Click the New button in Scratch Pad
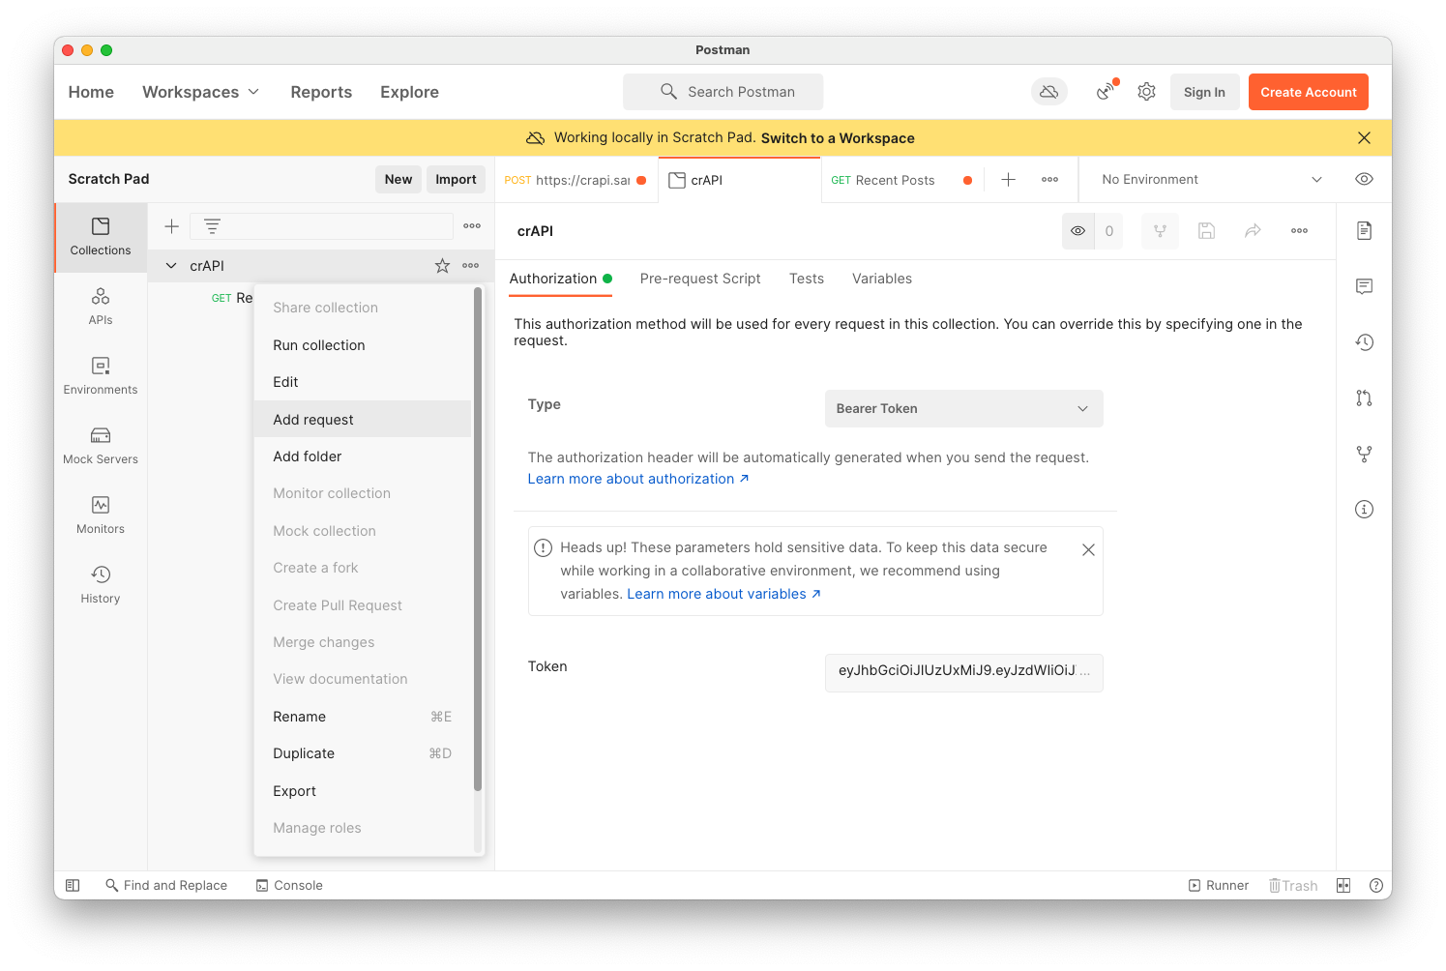The height and width of the screenshot is (971, 1446). pyautogui.click(x=398, y=179)
